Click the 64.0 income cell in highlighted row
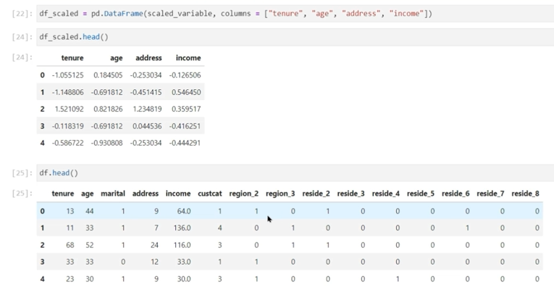Image resolution: width=554 pixels, height=290 pixels. (183, 211)
